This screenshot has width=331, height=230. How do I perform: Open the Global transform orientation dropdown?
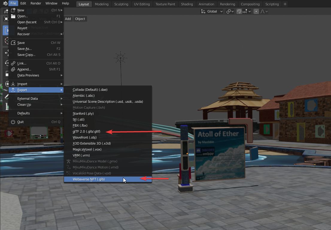pos(212,11)
